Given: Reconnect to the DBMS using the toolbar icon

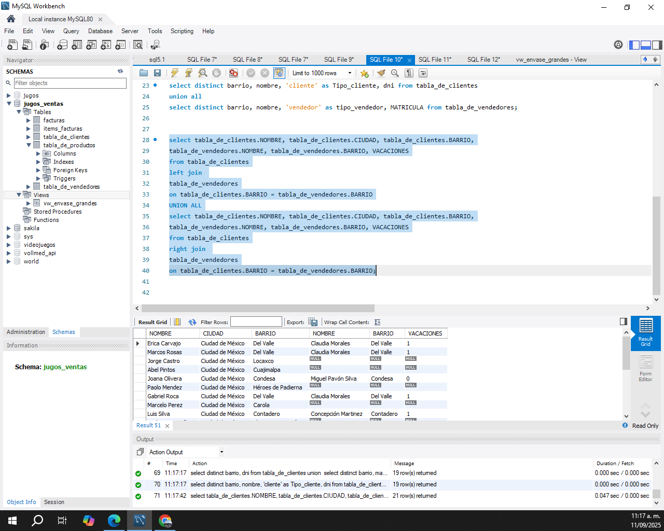Looking at the screenshot, I should coord(155,45).
